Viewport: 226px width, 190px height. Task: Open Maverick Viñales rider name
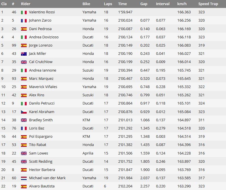pyautogui.click(x=43, y=87)
